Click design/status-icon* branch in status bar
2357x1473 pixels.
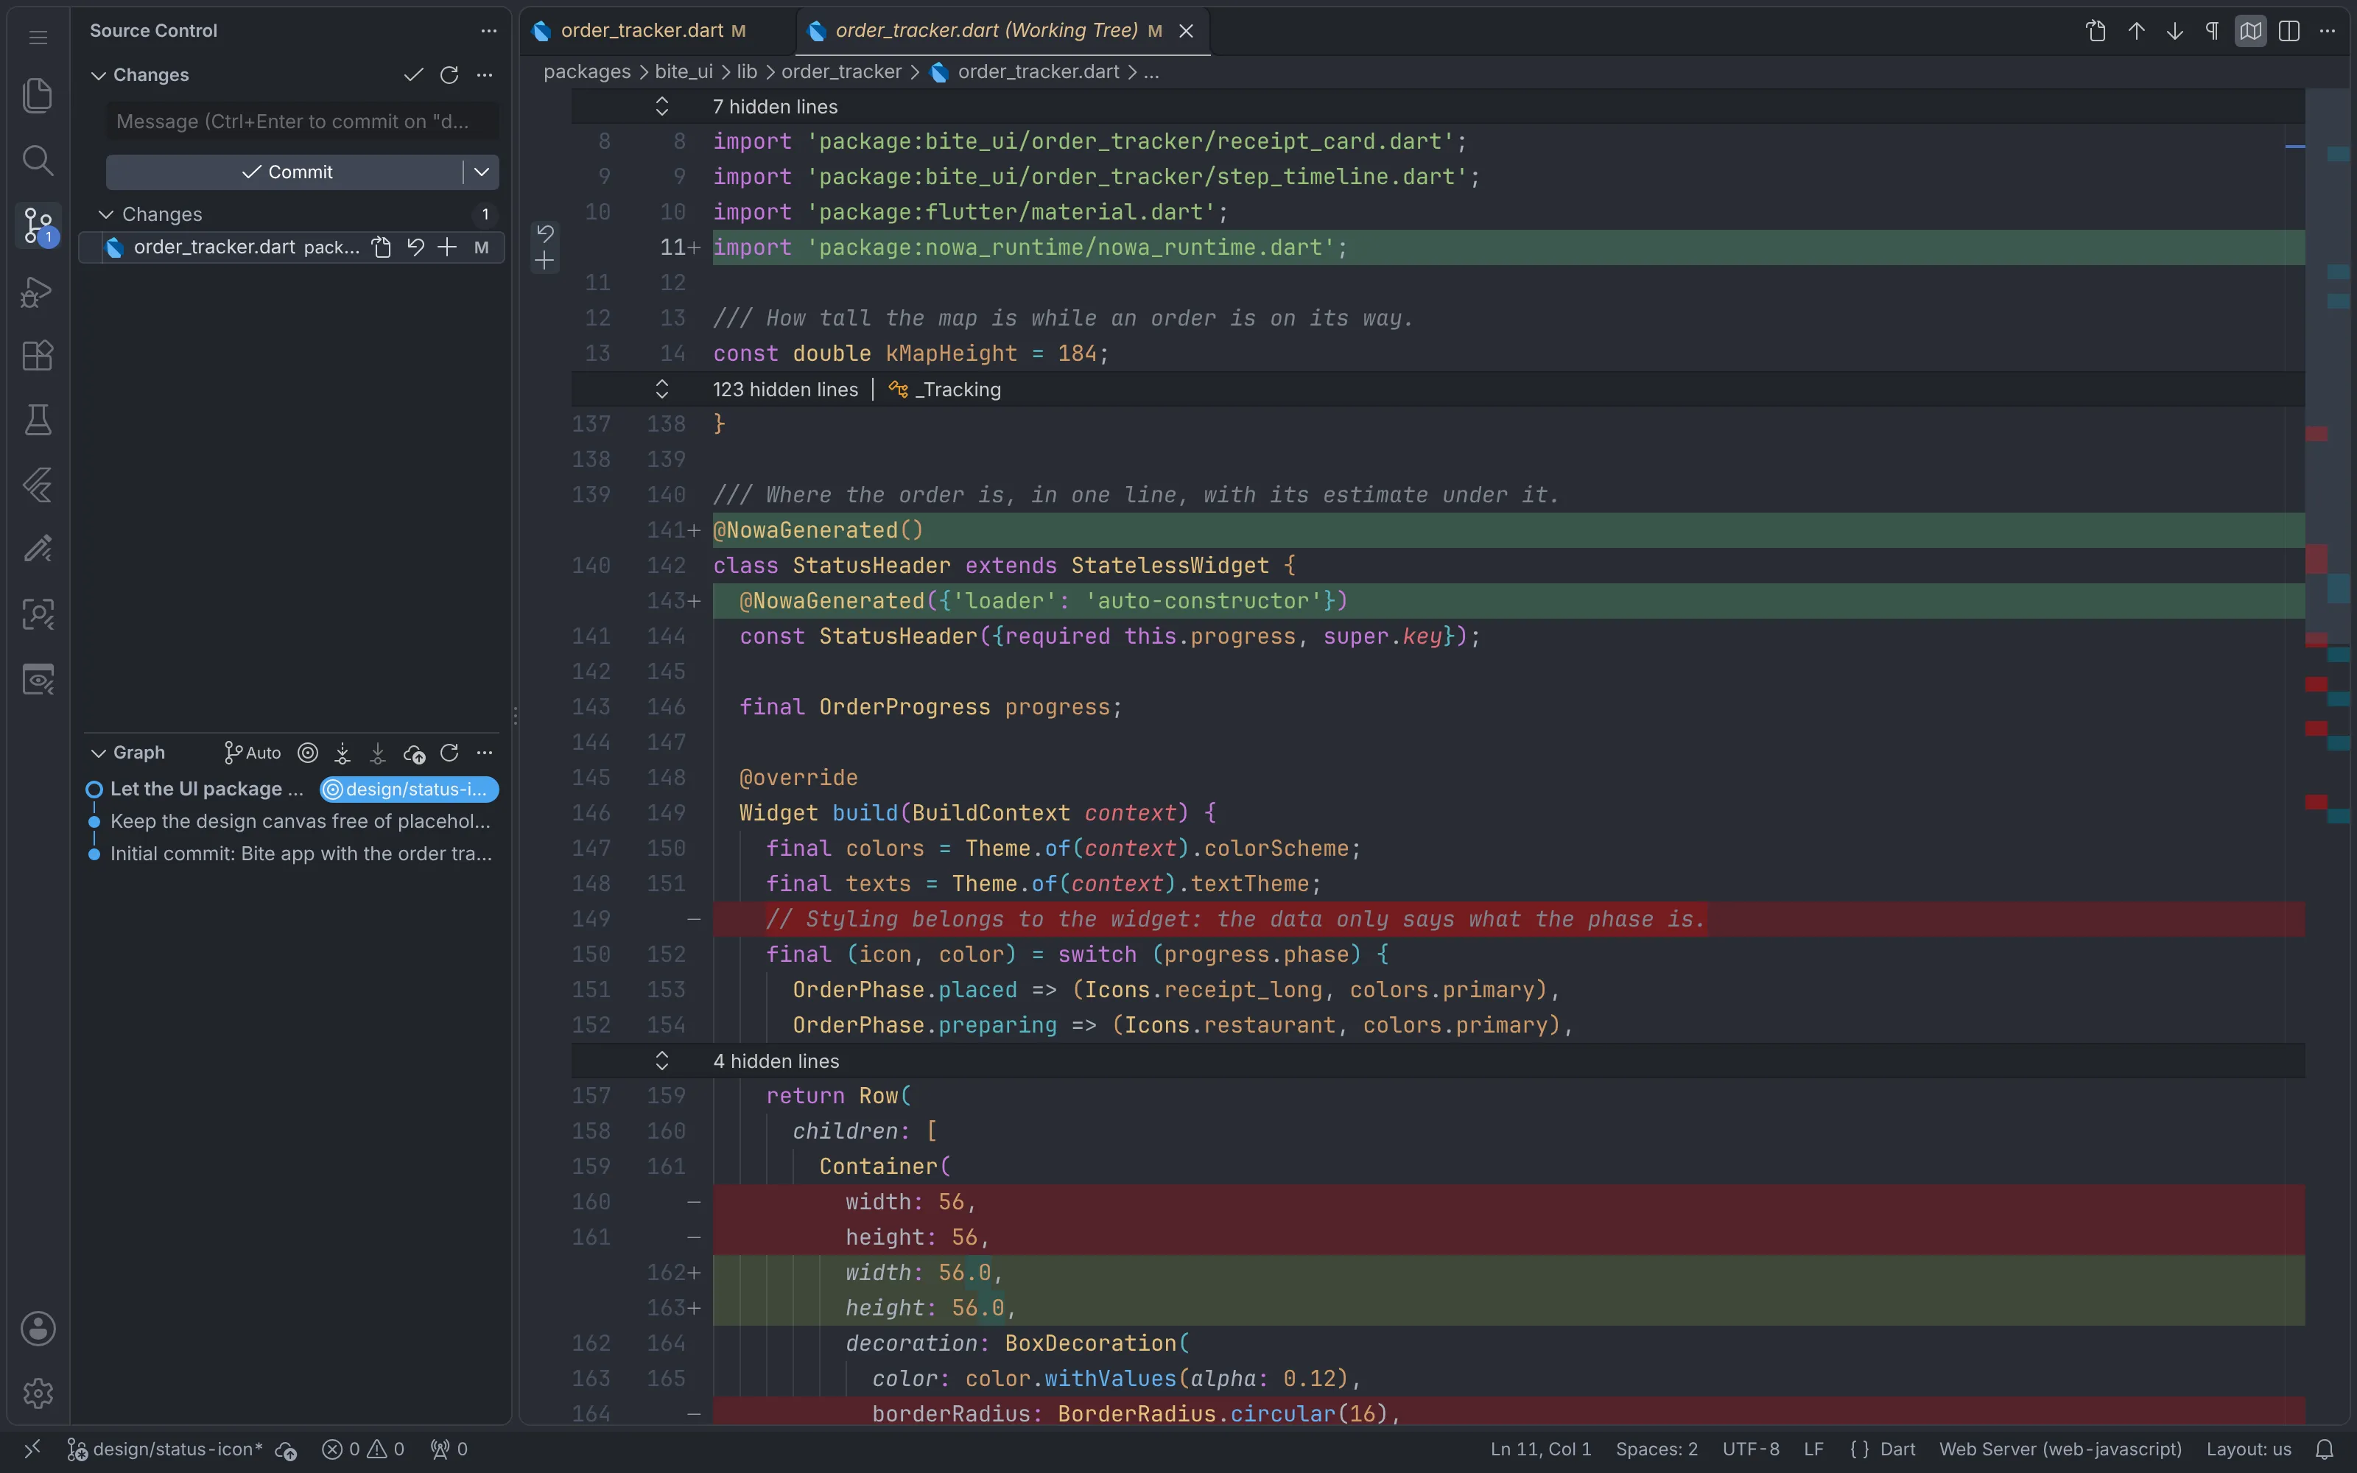click(166, 1449)
